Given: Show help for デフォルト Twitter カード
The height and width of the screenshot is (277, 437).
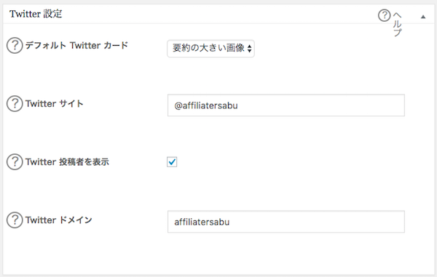Looking at the screenshot, I should click(x=15, y=45).
